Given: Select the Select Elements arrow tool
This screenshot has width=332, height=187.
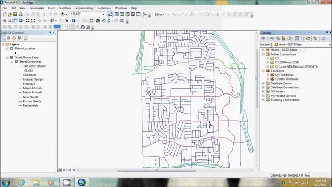Looking at the screenshot, I should coord(67,21).
